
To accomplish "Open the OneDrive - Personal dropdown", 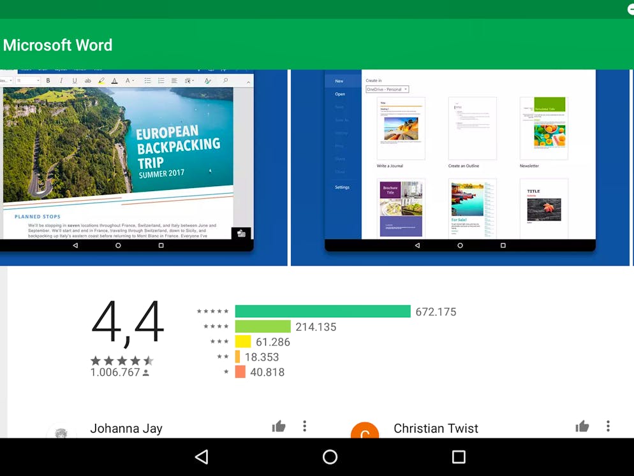I will pyautogui.click(x=387, y=89).
